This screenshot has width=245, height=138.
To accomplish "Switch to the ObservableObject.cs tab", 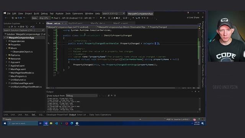I will pyautogui.click(x=53, y=23).
